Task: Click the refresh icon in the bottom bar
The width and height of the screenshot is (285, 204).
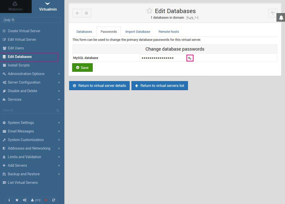Action: (54, 200)
